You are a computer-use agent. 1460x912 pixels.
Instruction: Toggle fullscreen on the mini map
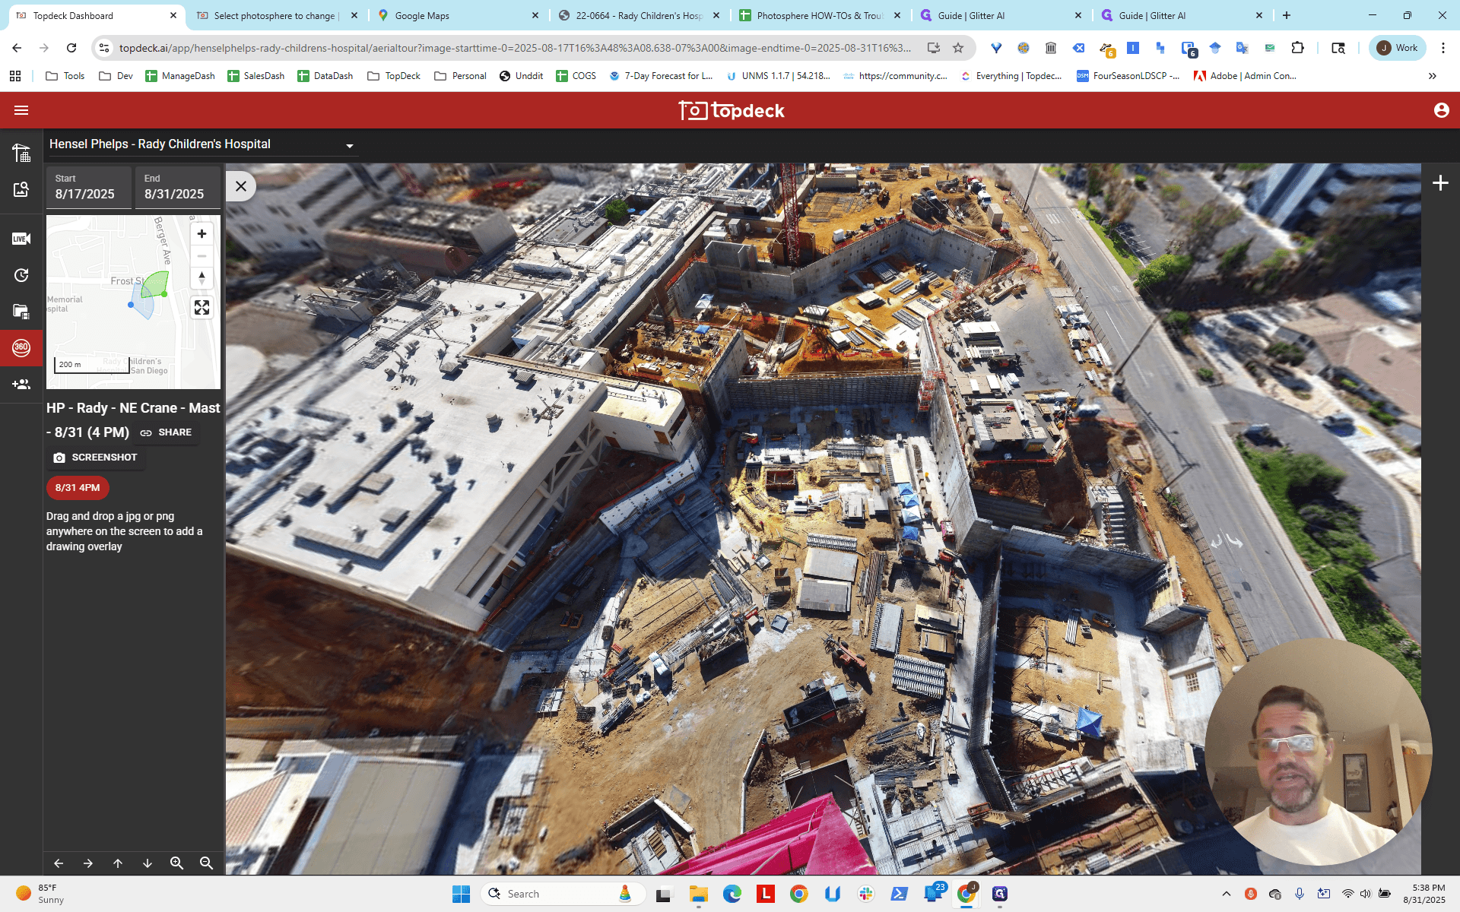pos(202,307)
